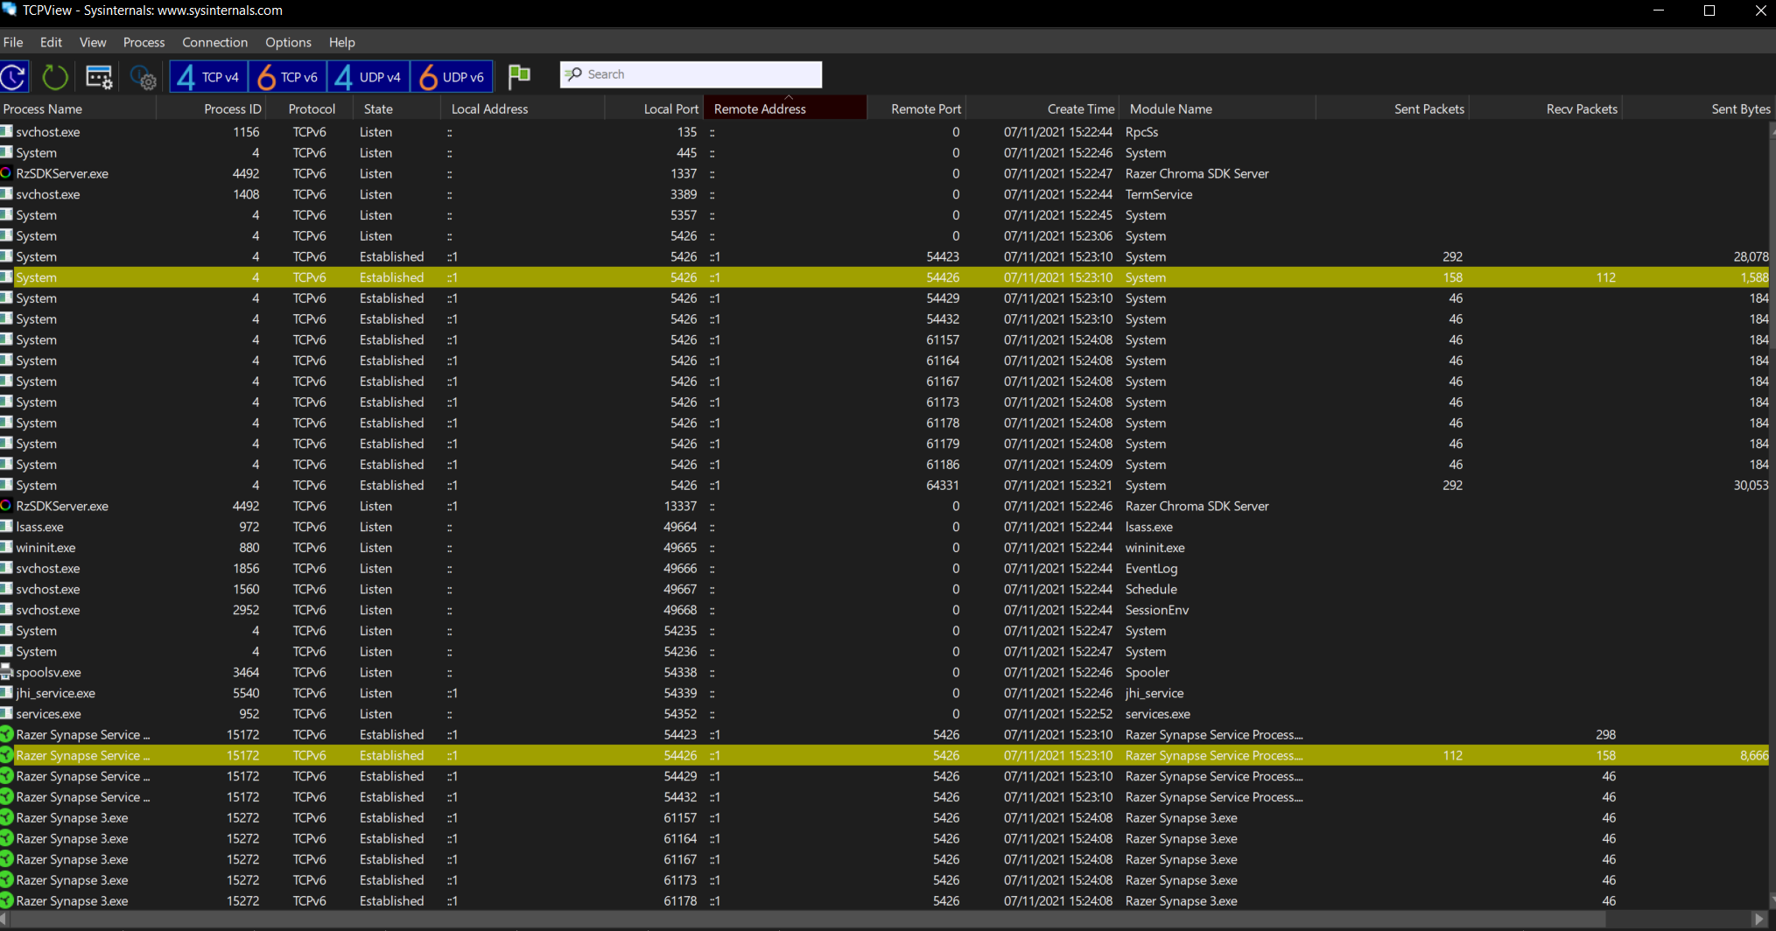Sort by Process Name column
The height and width of the screenshot is (931, 1776).
tap(78, 108)
